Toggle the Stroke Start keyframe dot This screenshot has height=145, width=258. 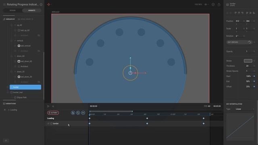click(x=254, y=76)
